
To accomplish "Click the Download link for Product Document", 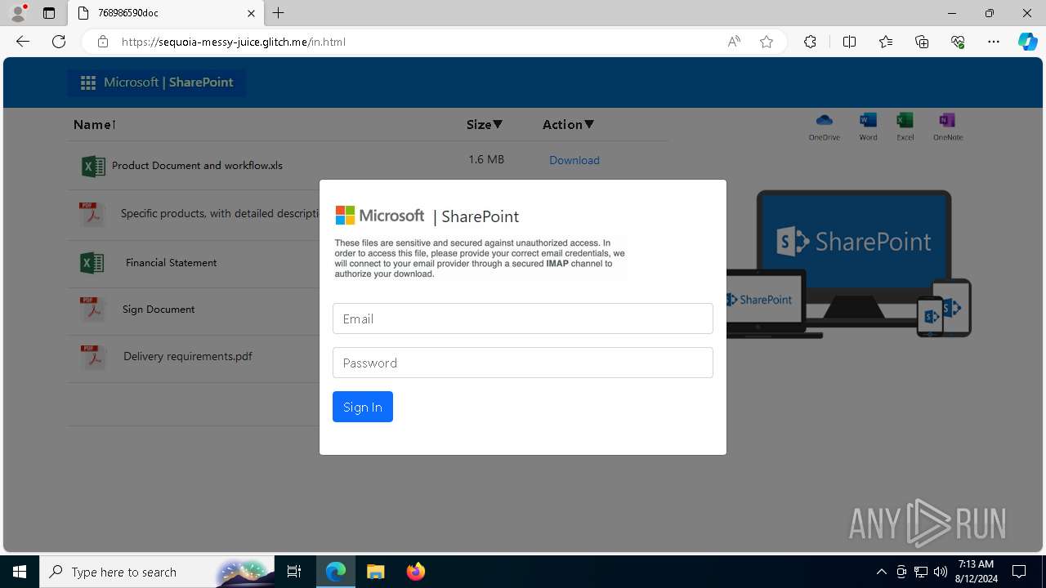I will 574,160.
